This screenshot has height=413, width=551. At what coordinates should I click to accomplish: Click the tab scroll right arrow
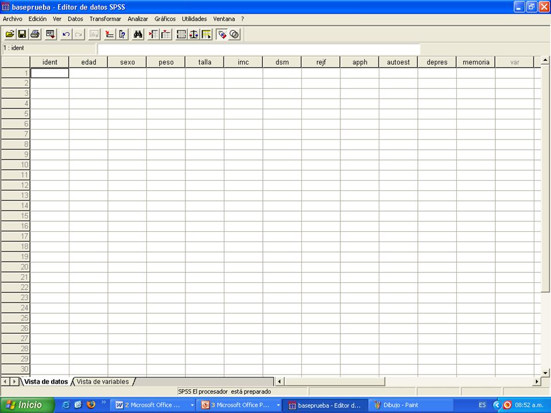coord(14,381)
